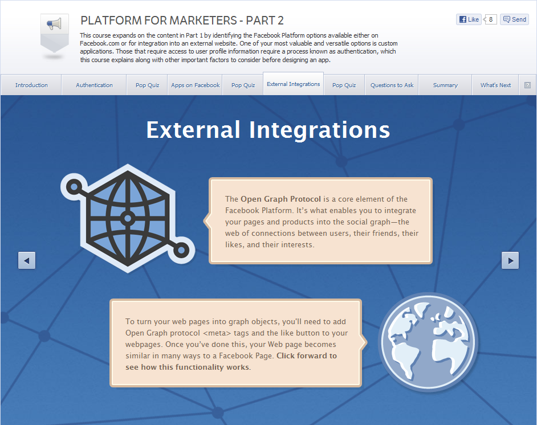
Task: Select the External Integrations tab
Action: (293, 84)
